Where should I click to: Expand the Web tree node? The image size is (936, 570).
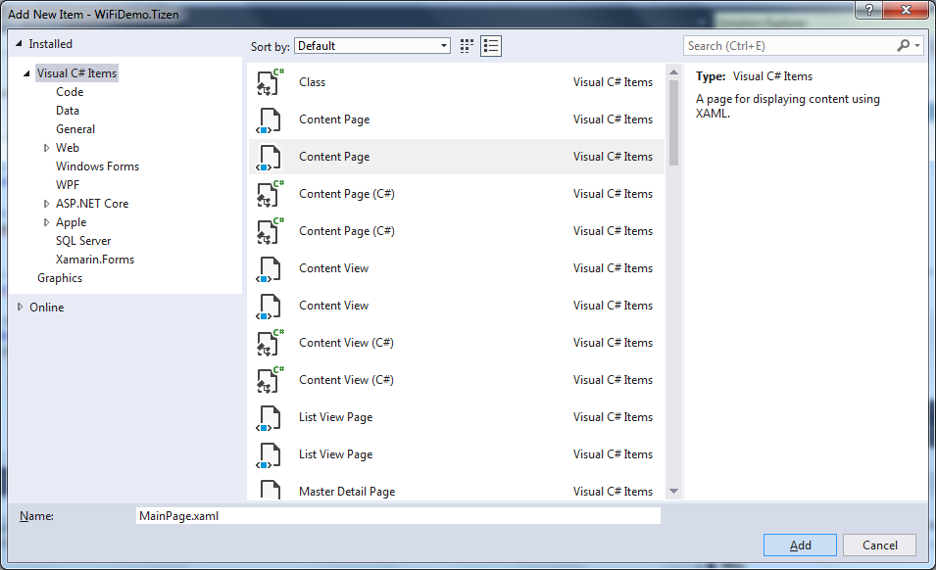click(x=46, y=148)
